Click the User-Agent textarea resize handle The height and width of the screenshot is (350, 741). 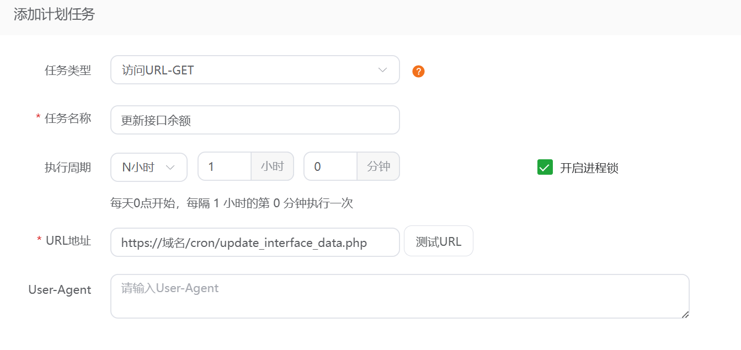[685, 314]
